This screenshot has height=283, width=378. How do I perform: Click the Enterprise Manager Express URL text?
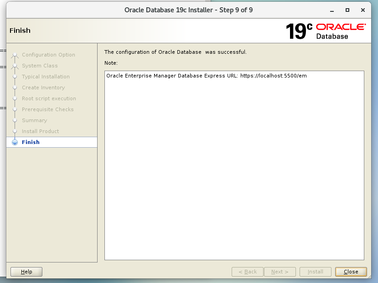pos(207,76)
